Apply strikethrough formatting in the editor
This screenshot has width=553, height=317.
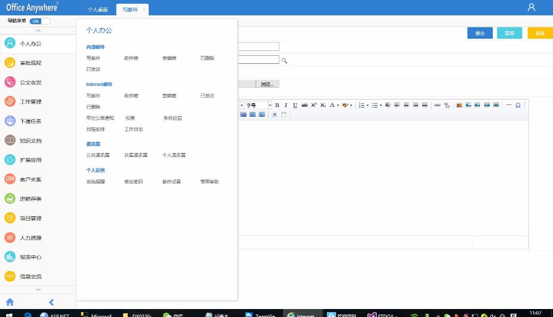pos(304,105)
